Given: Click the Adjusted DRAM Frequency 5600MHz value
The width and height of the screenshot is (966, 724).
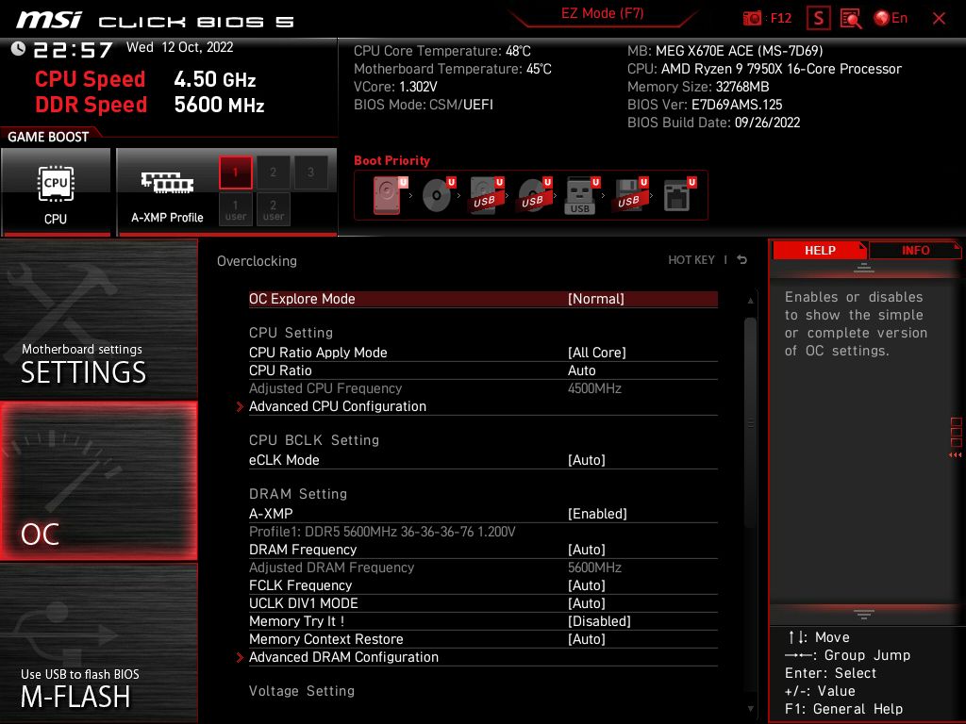Looking at the screenshot, I should (x=594, y=568).
